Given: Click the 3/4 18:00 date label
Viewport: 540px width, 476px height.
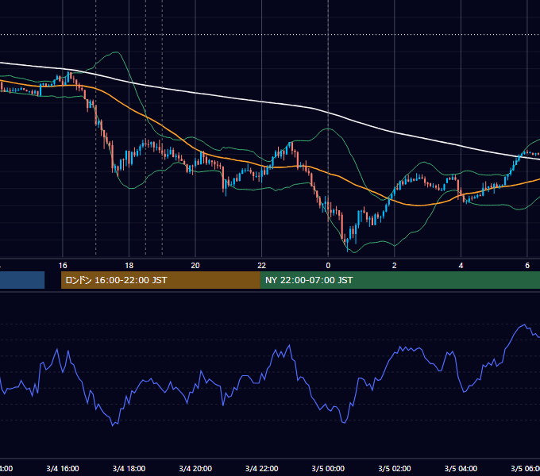Looking at the screenshot, I should point(129,468).
